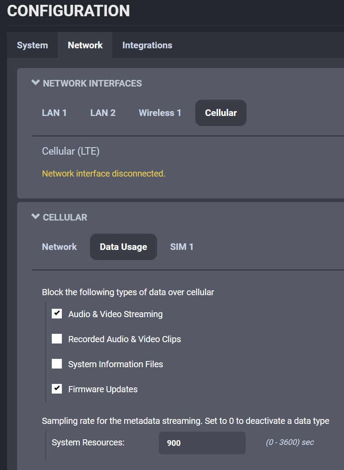
Task: Select the Cellular interface tab
Action: coord(221,113)
